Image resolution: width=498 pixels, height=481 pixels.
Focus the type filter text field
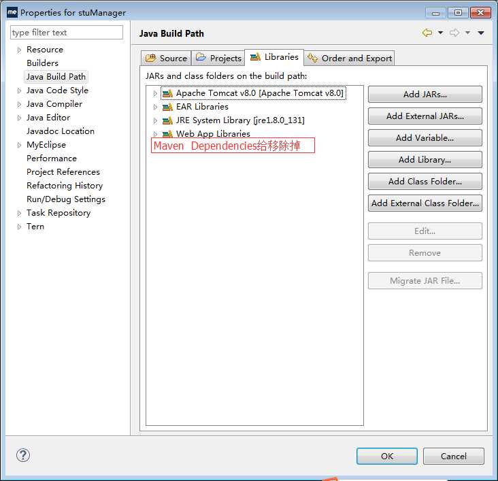click(x=67, y=33)
